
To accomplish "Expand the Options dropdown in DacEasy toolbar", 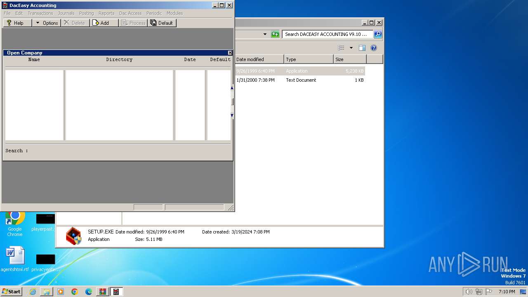I will tap(46, 23).
